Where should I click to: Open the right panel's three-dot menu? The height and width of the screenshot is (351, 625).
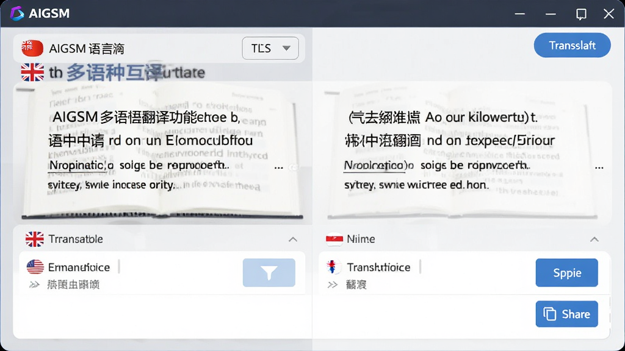click(x=599, y=168)
